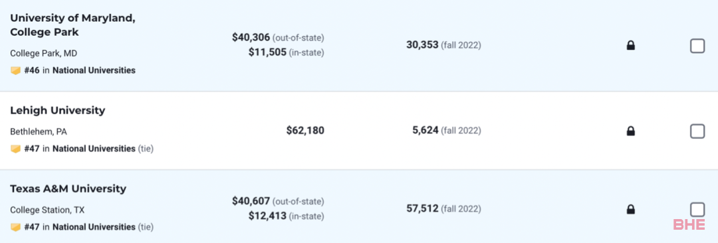Click National Universities link under Bethlehem, PA
Image resolution: width=718 pixels, height=243 pixels.
[x=94, y=149]
